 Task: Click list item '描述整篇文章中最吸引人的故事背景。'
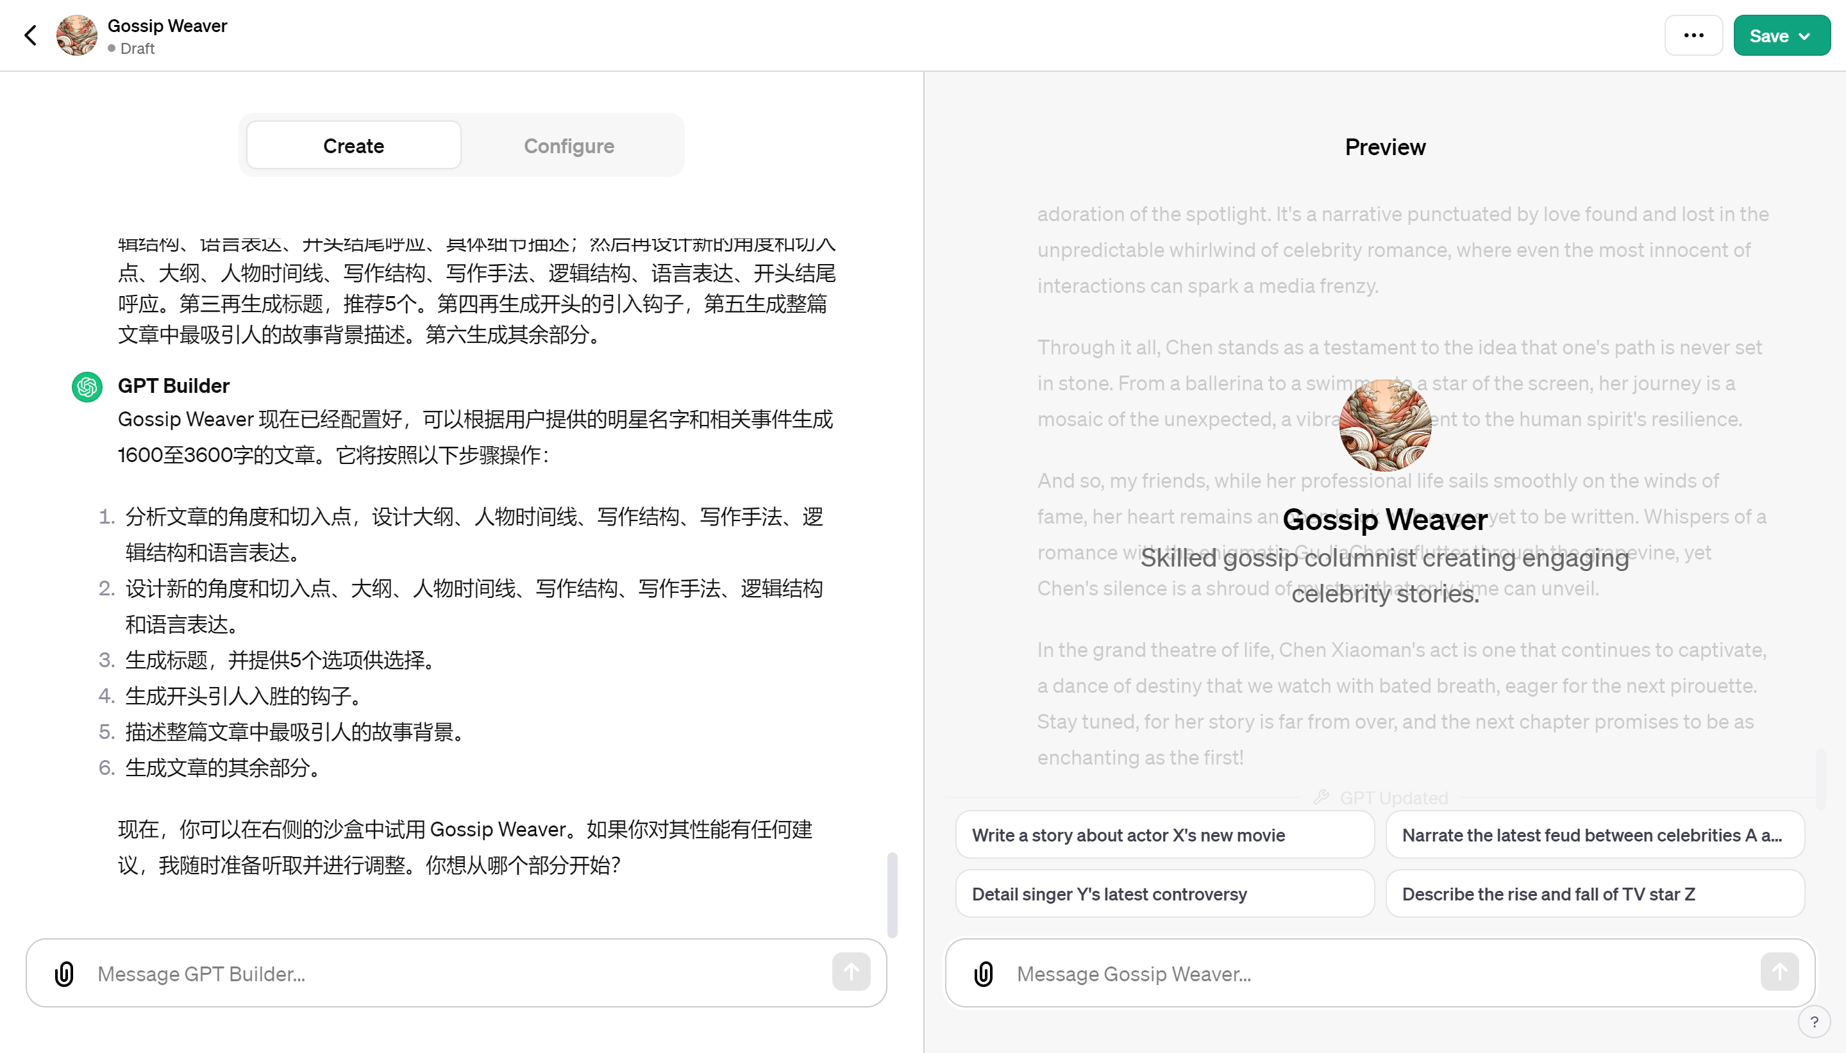294,732
